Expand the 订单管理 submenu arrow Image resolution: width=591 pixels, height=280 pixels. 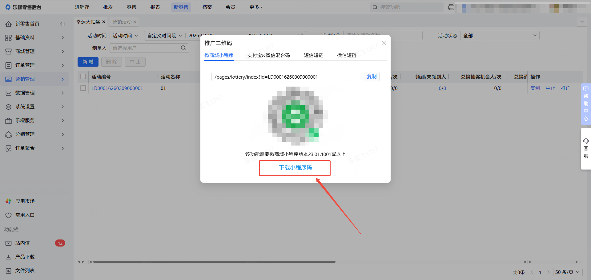pos(62,65)
